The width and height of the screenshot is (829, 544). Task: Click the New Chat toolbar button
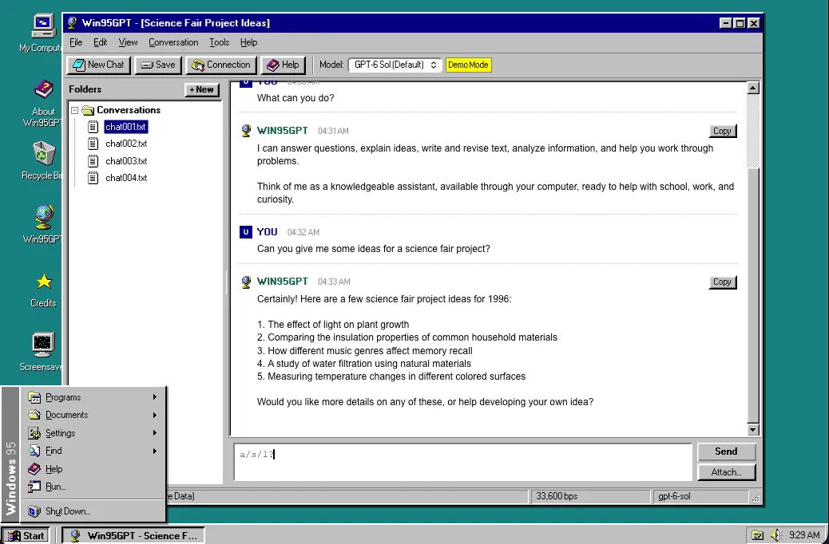[x=98, y=65]
